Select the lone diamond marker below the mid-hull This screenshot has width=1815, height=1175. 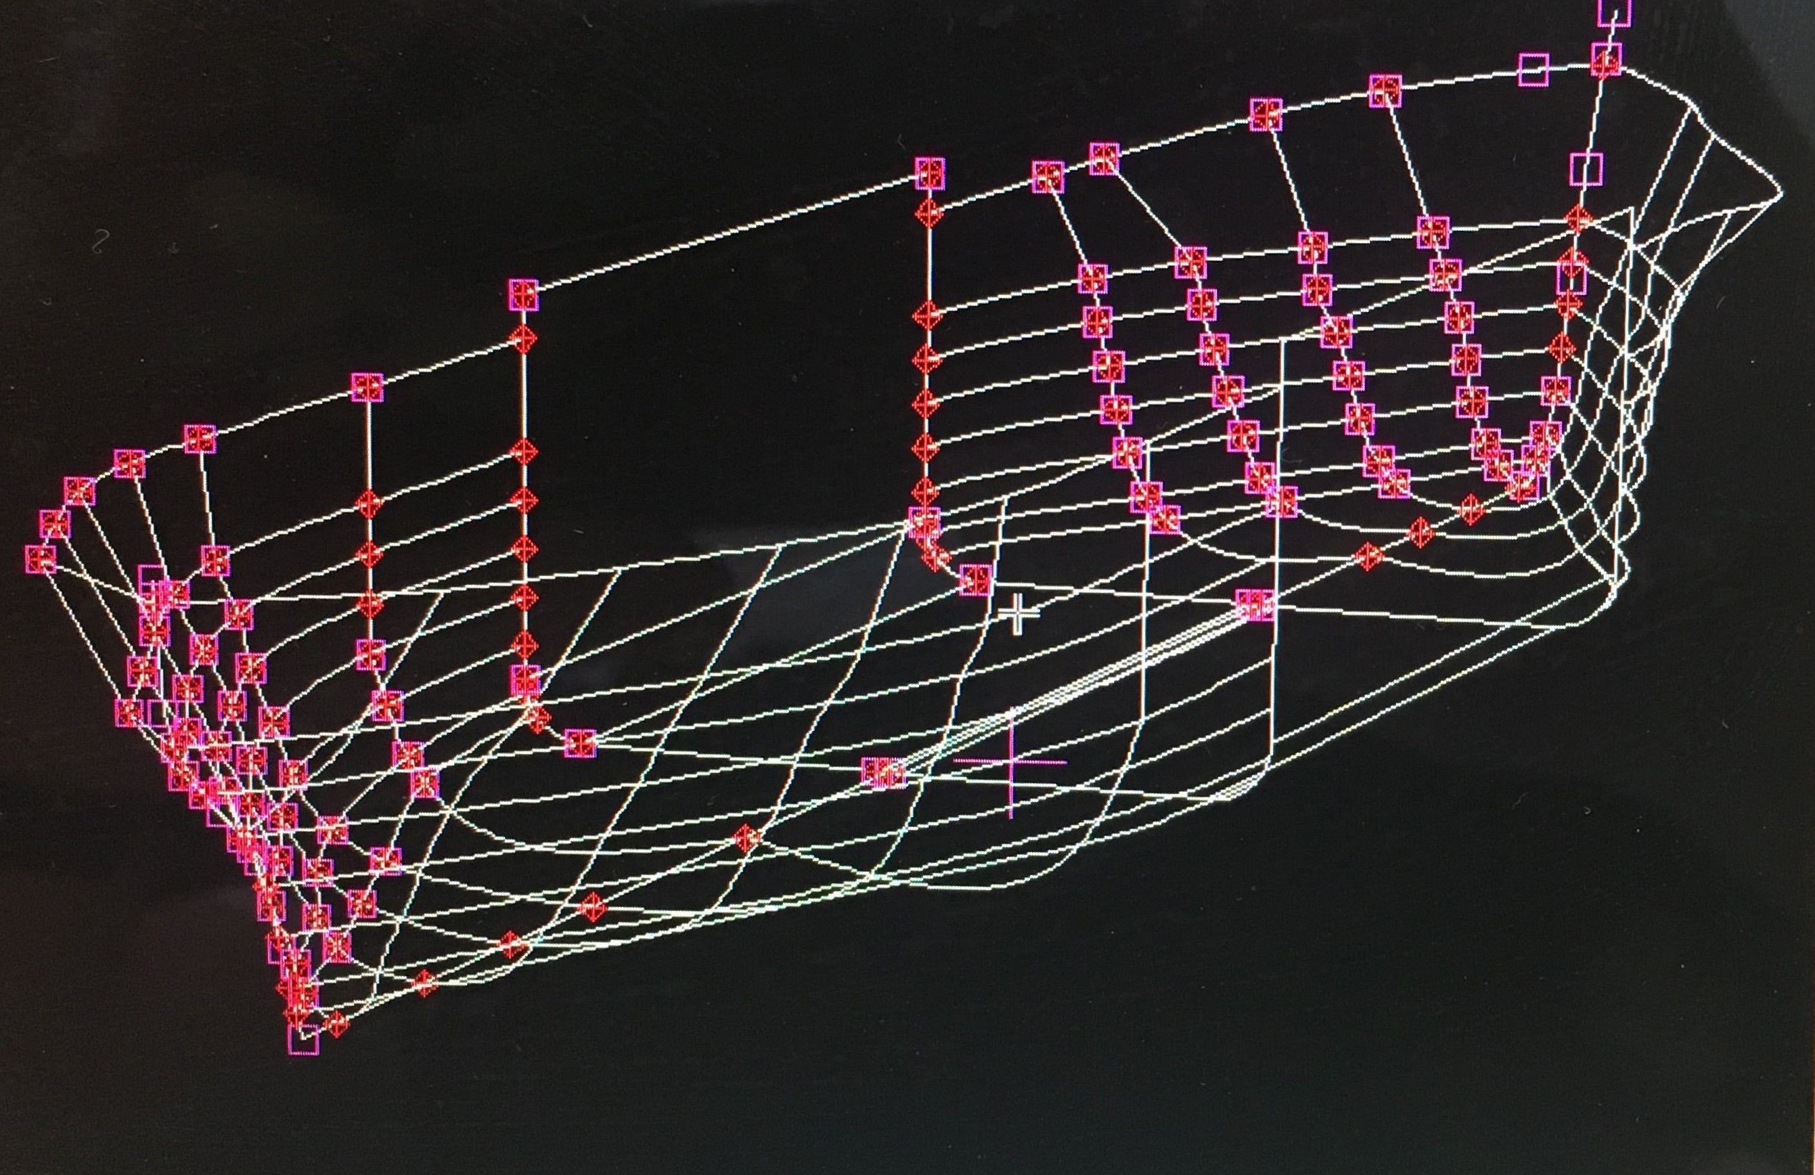point(747,837)
